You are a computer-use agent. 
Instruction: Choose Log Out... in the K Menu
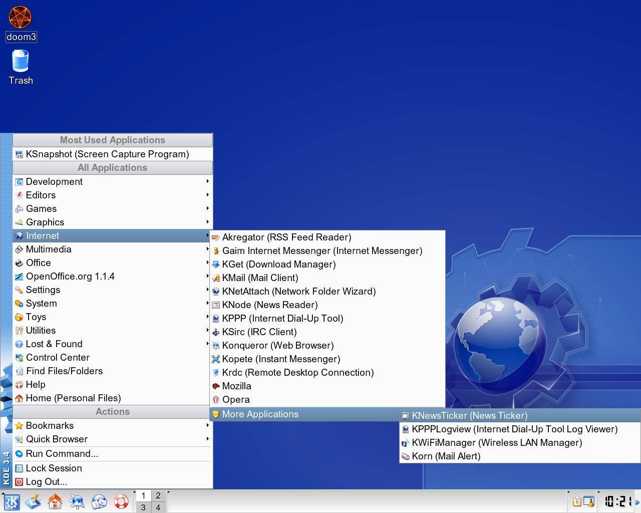click(113, 481)
